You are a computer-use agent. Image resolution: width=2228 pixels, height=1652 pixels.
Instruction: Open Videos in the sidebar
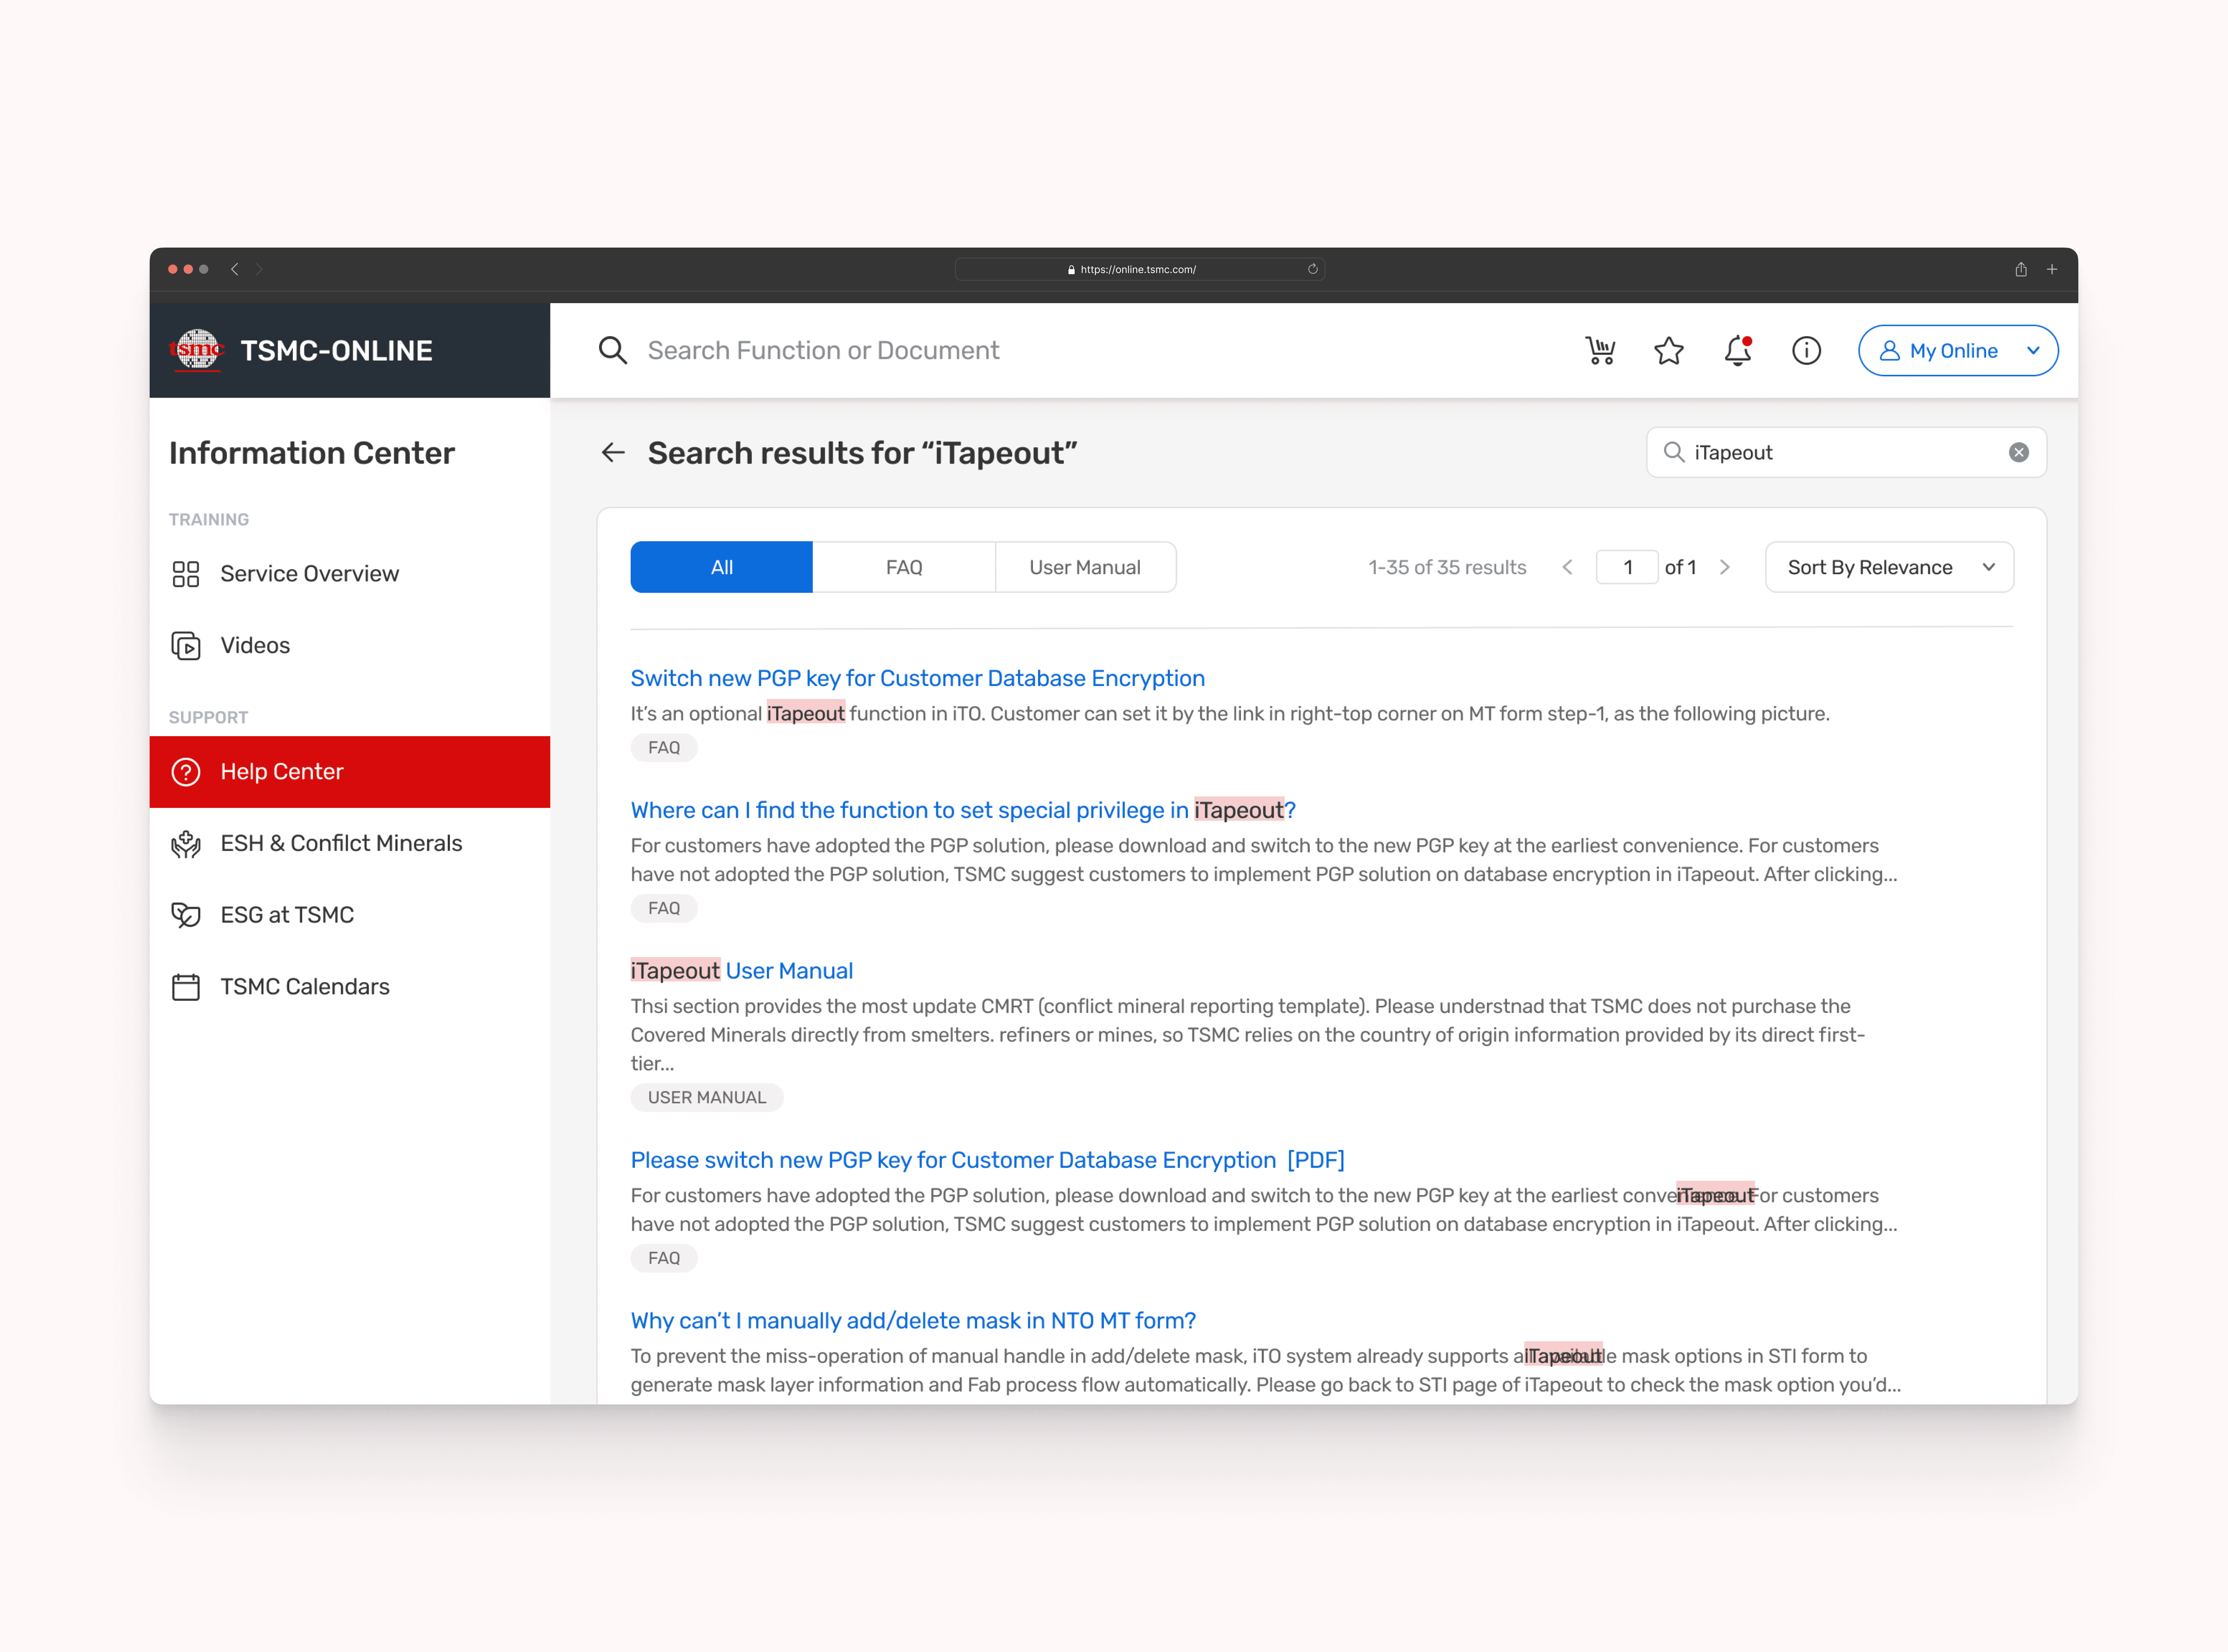(x=350, y=646)
